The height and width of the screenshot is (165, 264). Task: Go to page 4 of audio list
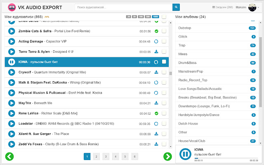click(115, 157)
